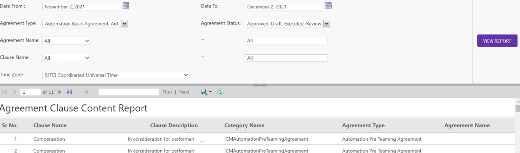
Task: Expand the Agreement Type dropdown
Action: pos(124,24)
